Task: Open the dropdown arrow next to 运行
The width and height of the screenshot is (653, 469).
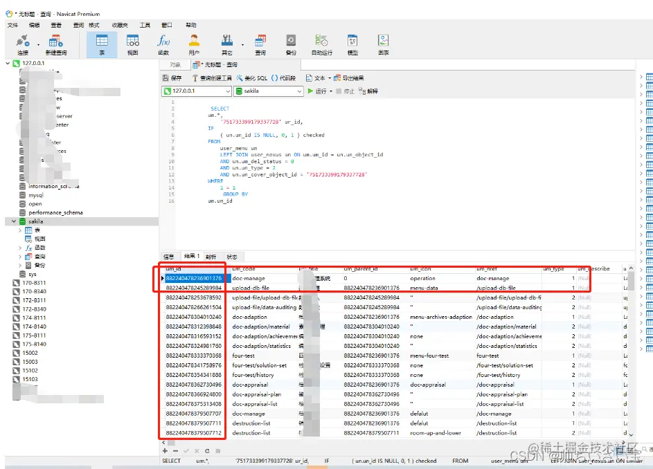Action: click(x=331, y=91)
